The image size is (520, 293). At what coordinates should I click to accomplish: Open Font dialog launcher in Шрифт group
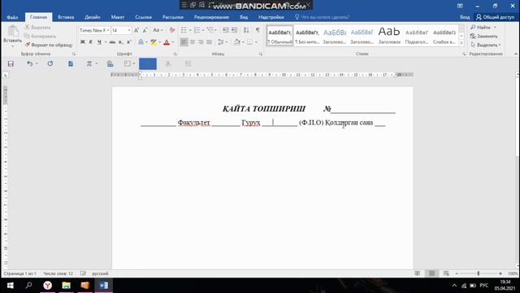(175, 54)
